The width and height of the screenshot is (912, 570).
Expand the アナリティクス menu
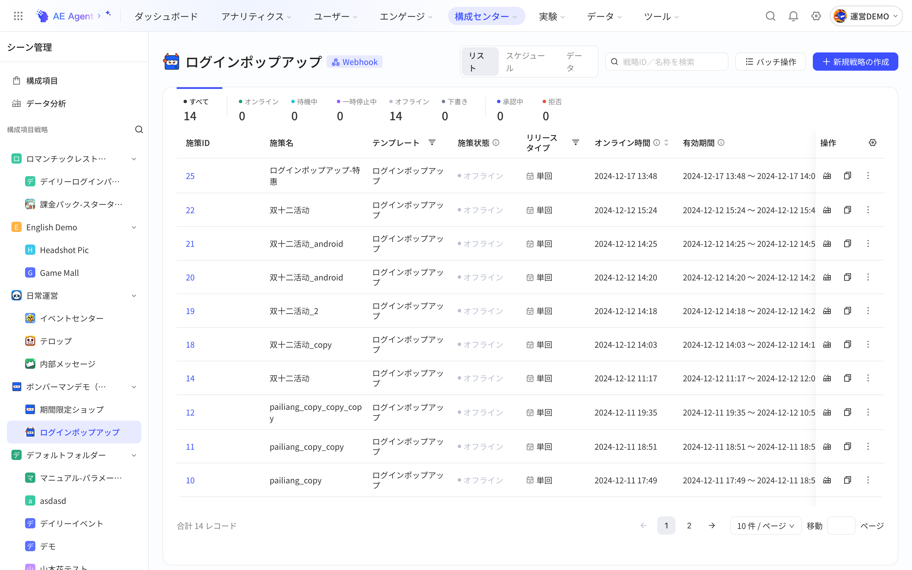[x=256, y=16]
